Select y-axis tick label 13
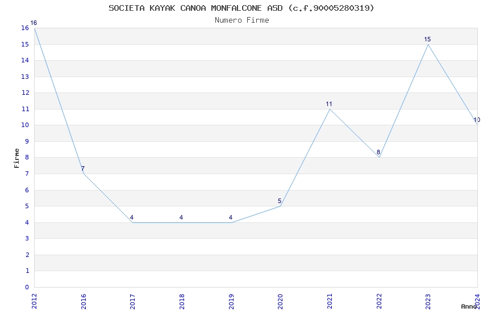Viewport: 483px width, 312px height. coord(25,77)
